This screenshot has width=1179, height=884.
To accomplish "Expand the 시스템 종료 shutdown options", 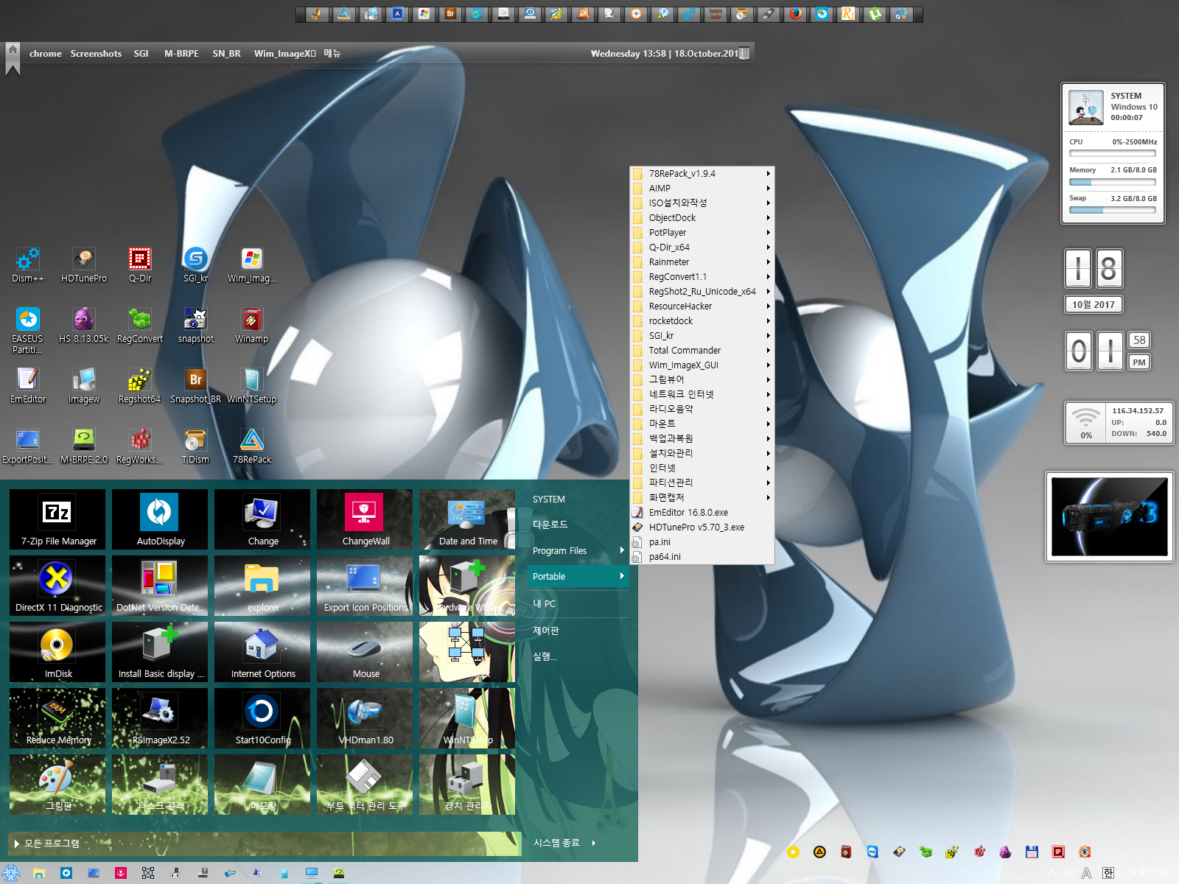I will [564, 843].
